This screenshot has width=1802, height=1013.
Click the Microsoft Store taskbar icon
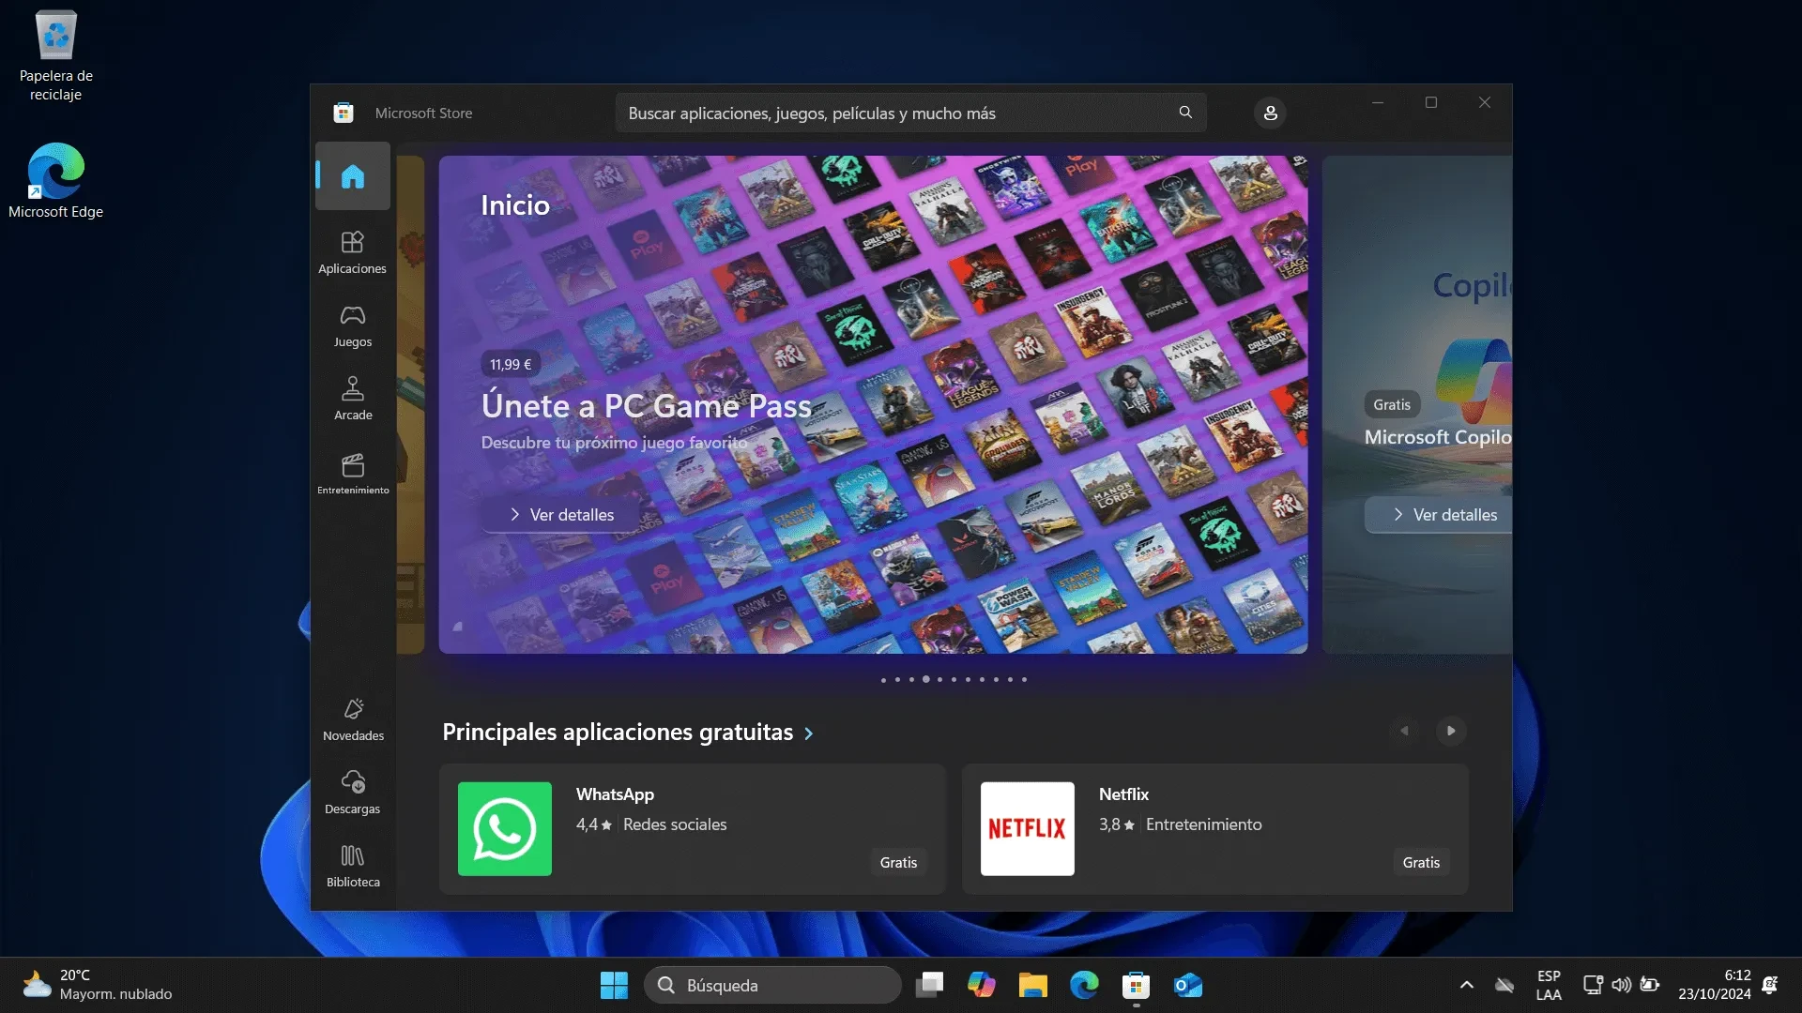point(1136,985)
